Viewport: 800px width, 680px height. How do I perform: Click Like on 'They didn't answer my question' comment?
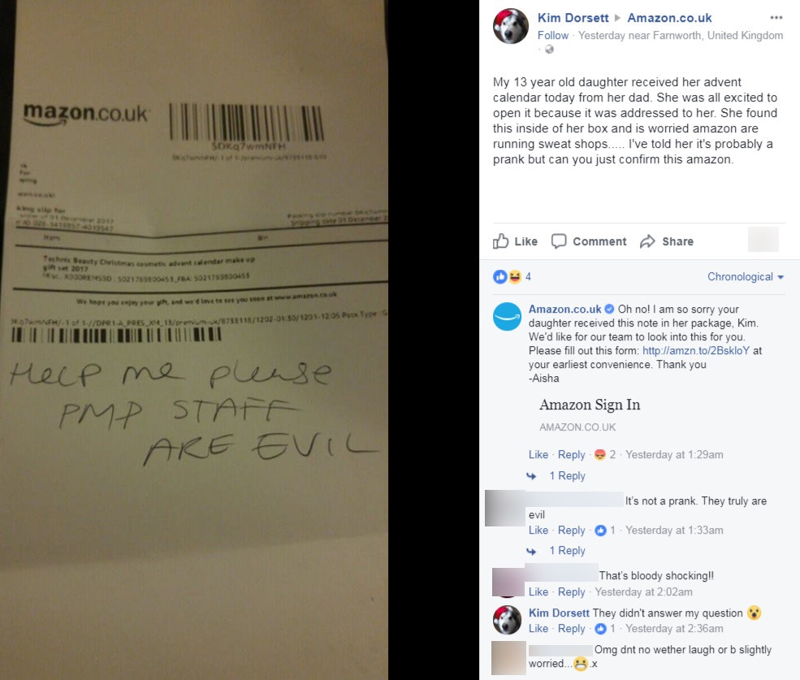pyautogui.click(x=538, y=629)
